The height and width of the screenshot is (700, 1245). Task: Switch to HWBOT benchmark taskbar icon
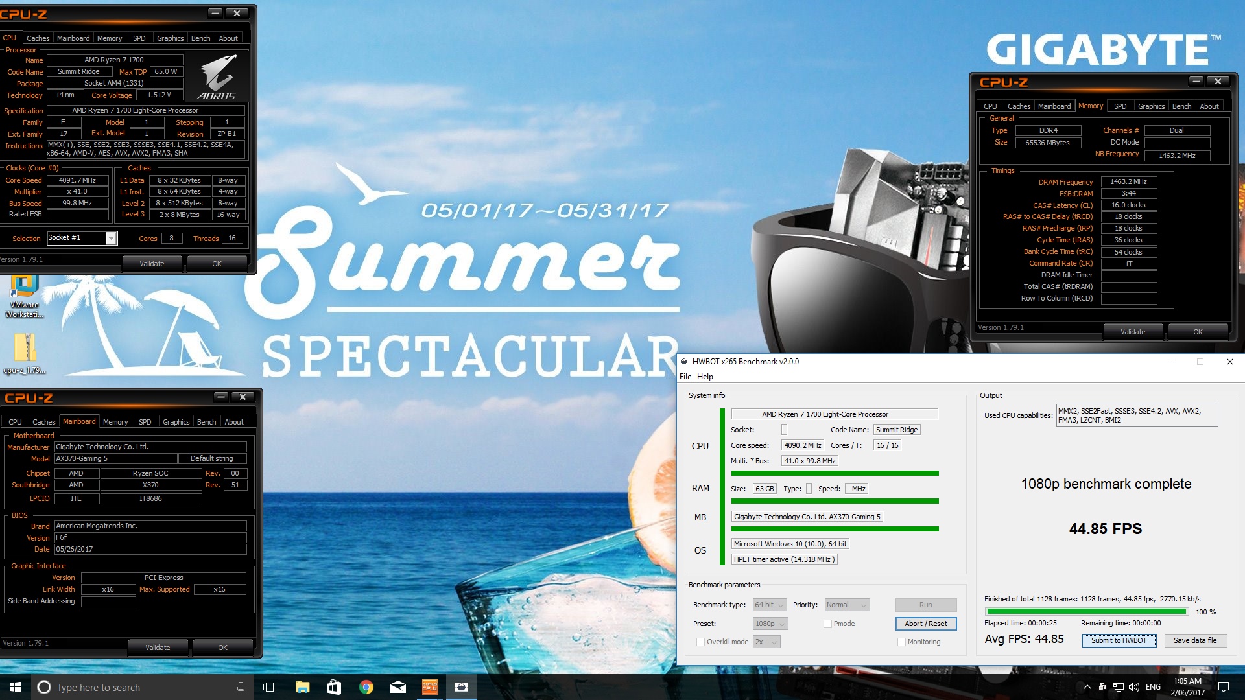461,687
